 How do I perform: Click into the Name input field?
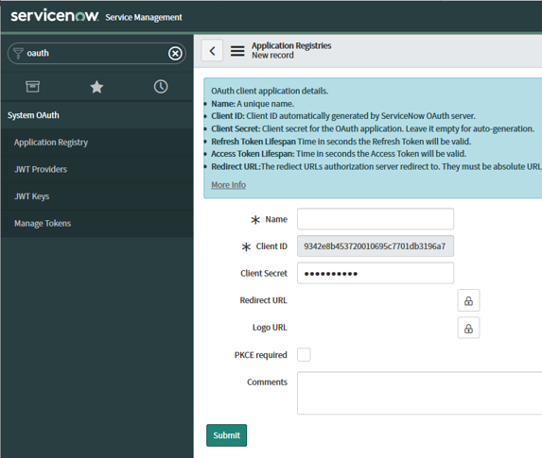click(376, 219)
